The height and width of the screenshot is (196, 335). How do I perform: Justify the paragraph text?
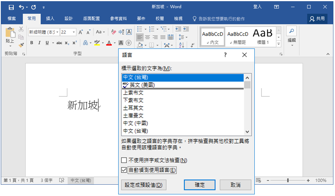point(163,37)
